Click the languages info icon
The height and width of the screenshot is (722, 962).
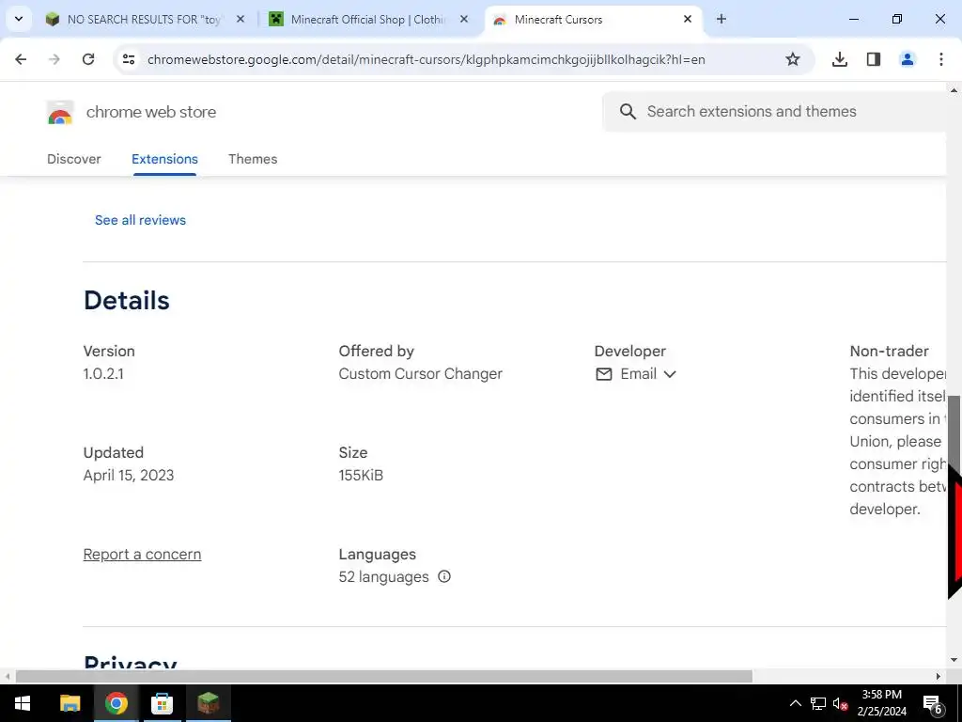(444, 576)
